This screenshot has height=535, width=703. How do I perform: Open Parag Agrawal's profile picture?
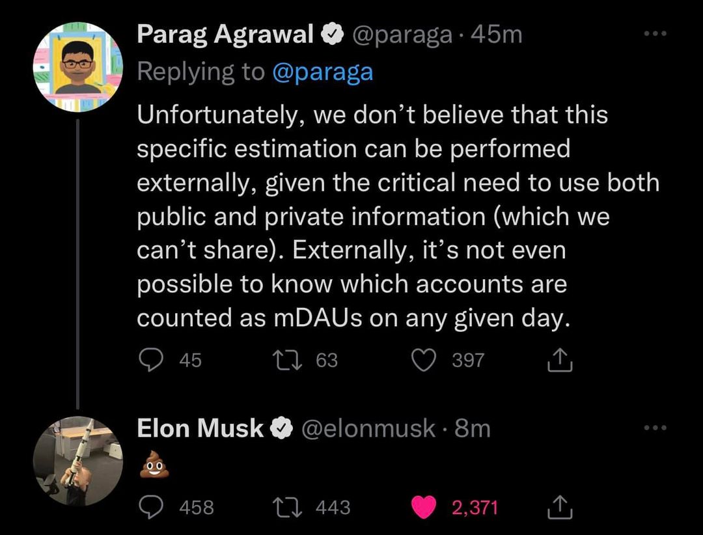[77, 67]
